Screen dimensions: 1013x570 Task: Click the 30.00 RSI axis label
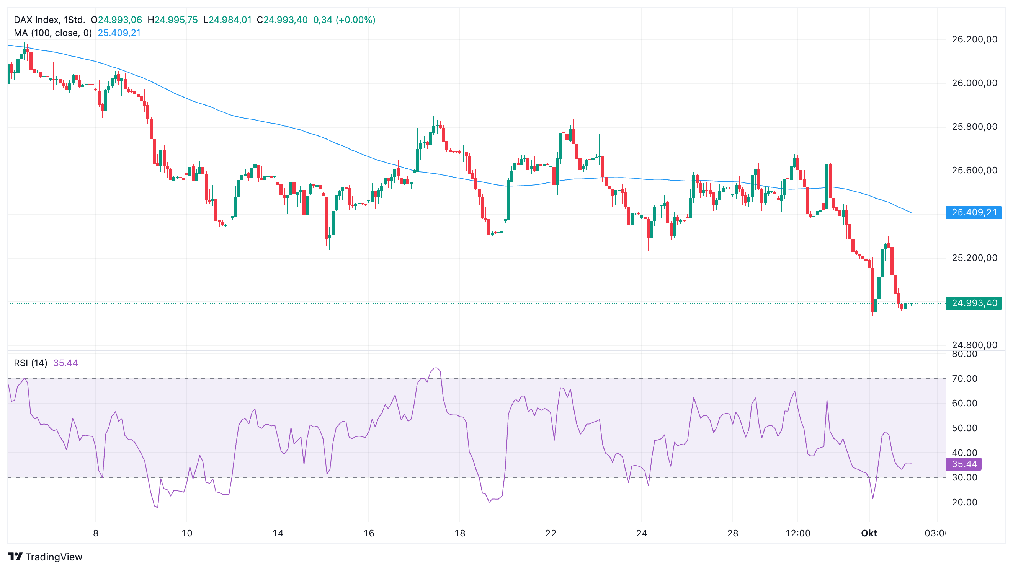964,477
